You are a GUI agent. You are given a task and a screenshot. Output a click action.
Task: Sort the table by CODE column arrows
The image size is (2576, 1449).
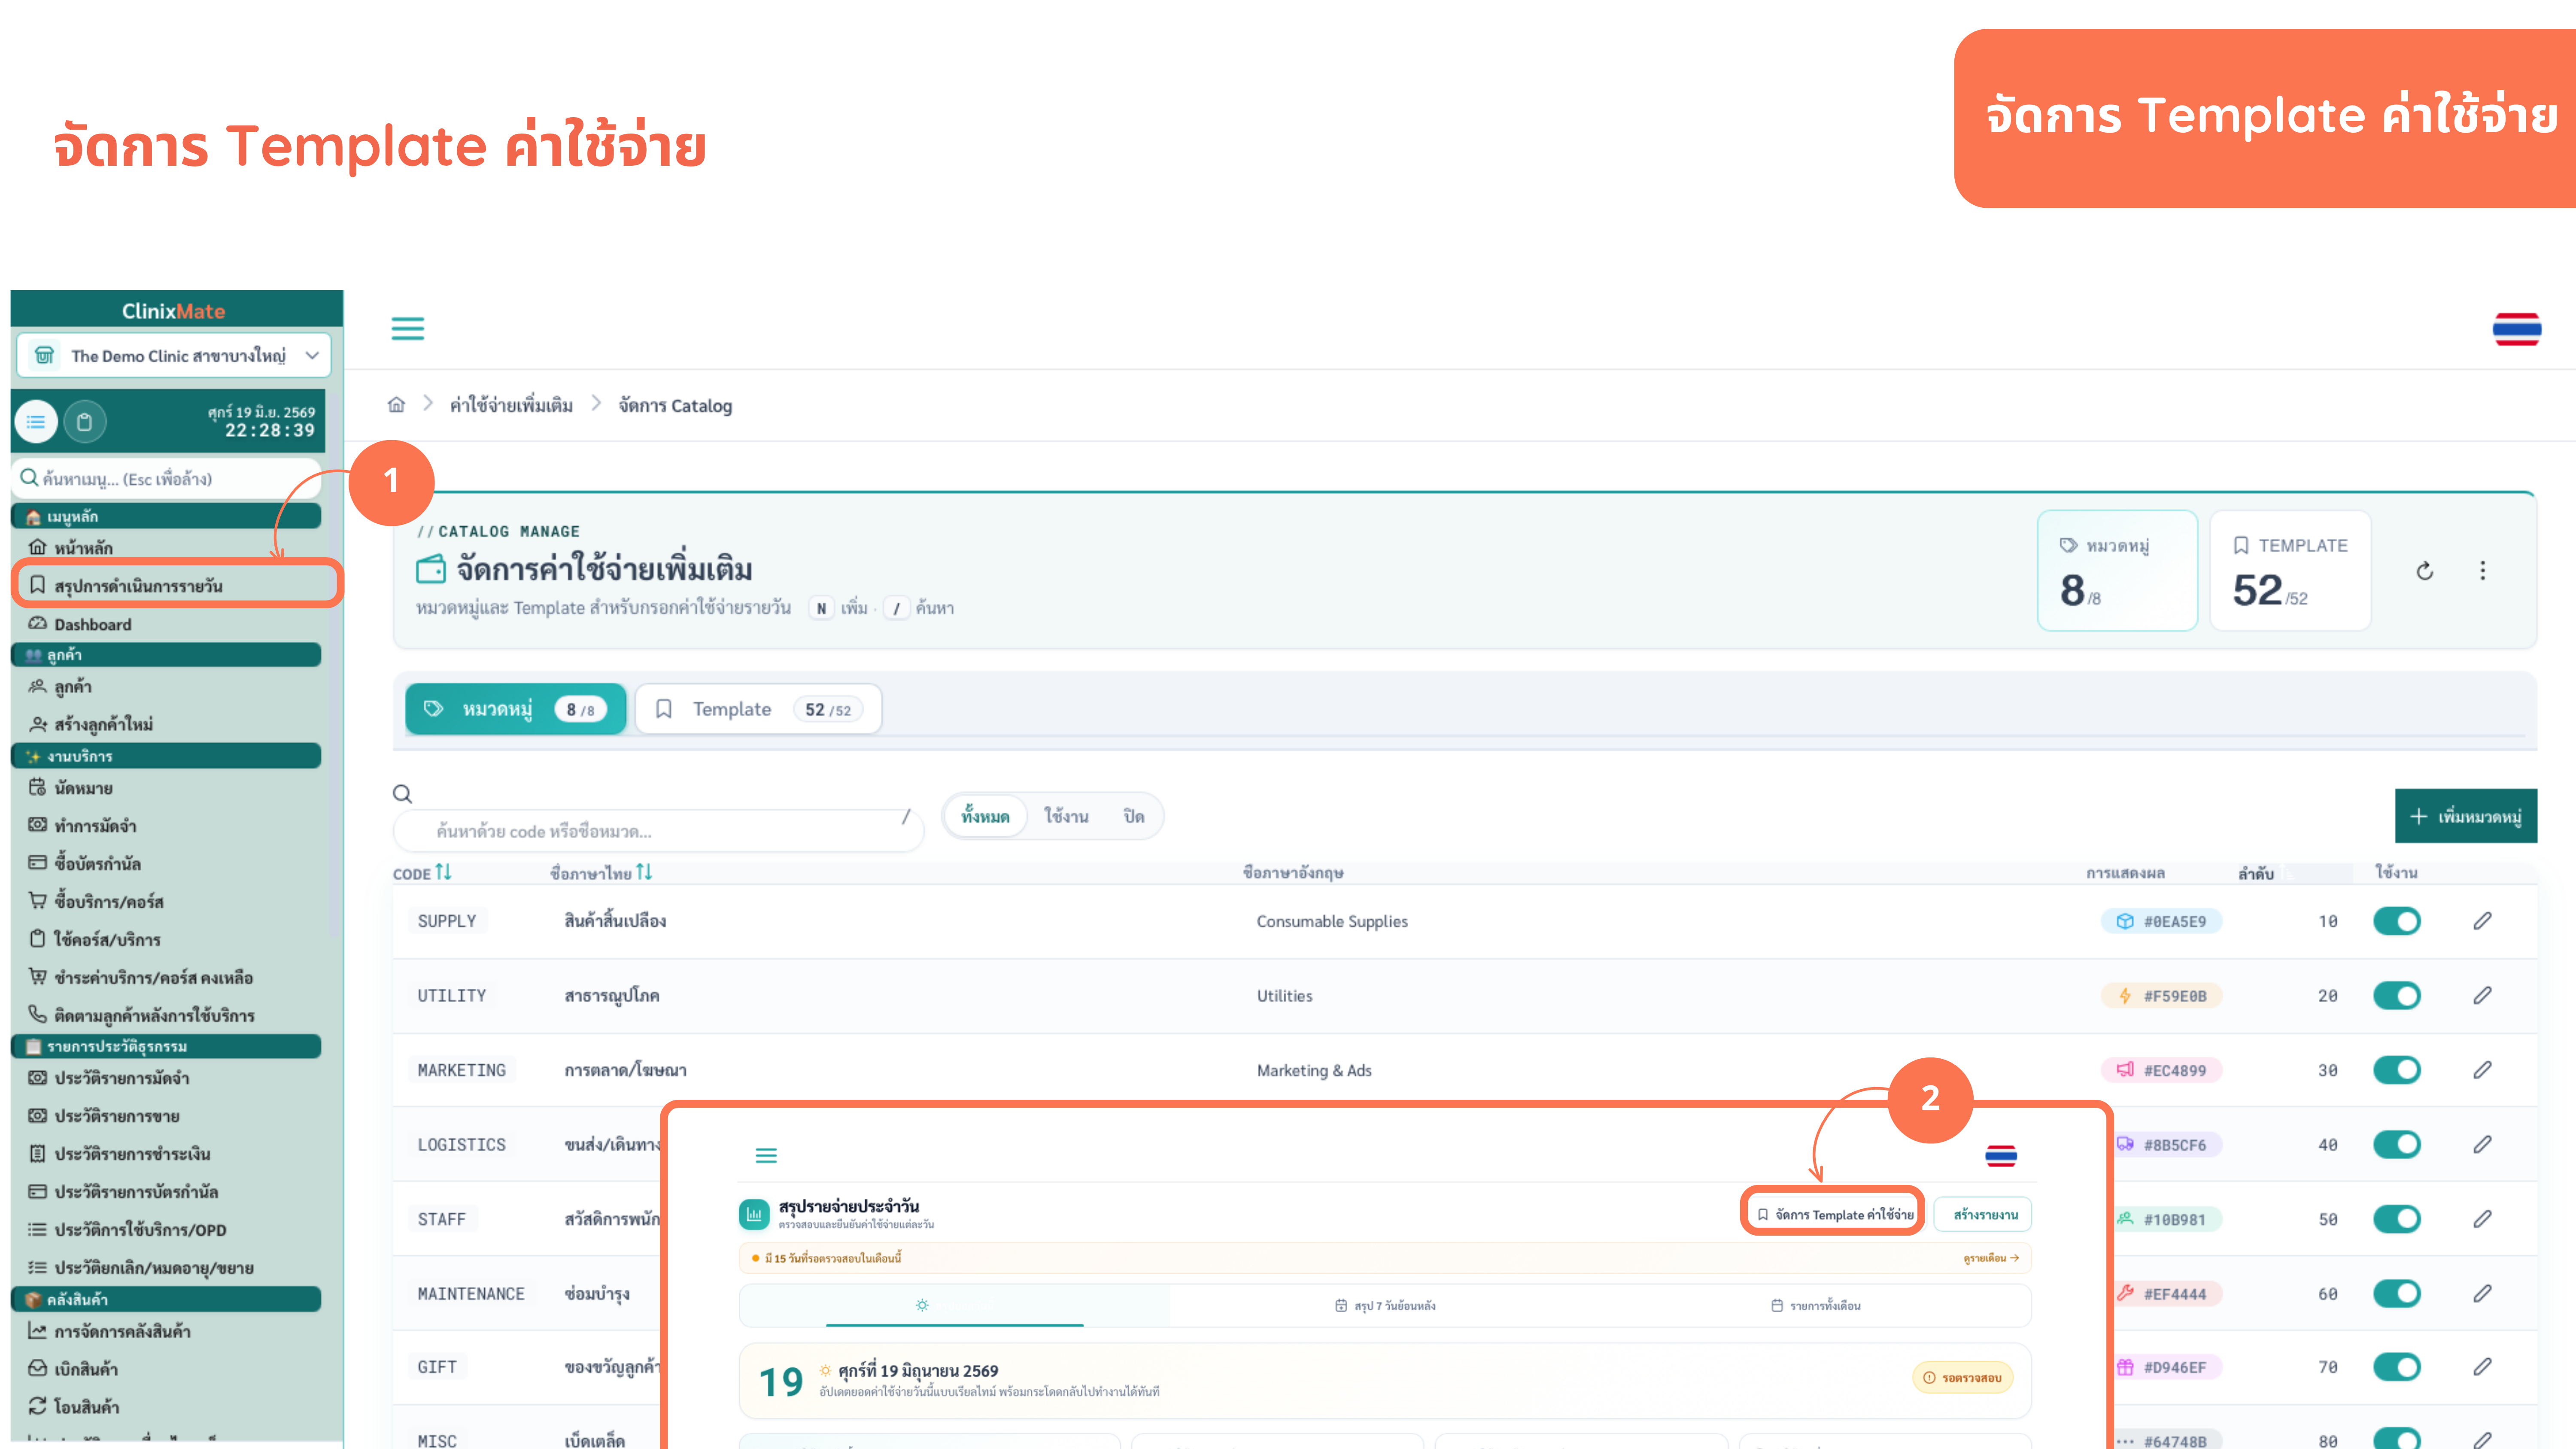pyautogui.click(x=443, y=873)
